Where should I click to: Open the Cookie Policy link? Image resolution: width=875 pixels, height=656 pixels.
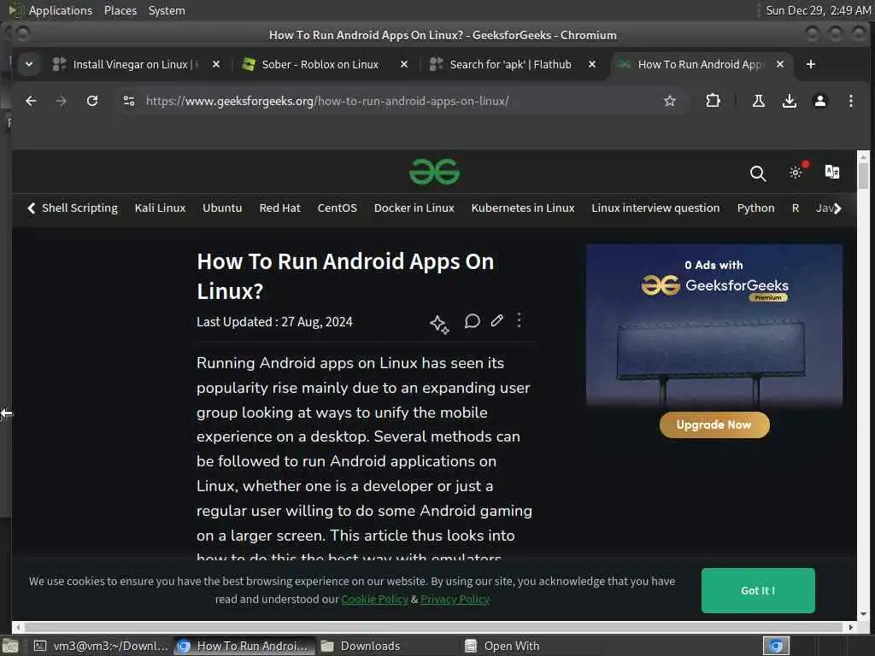[x=374, y=599]
